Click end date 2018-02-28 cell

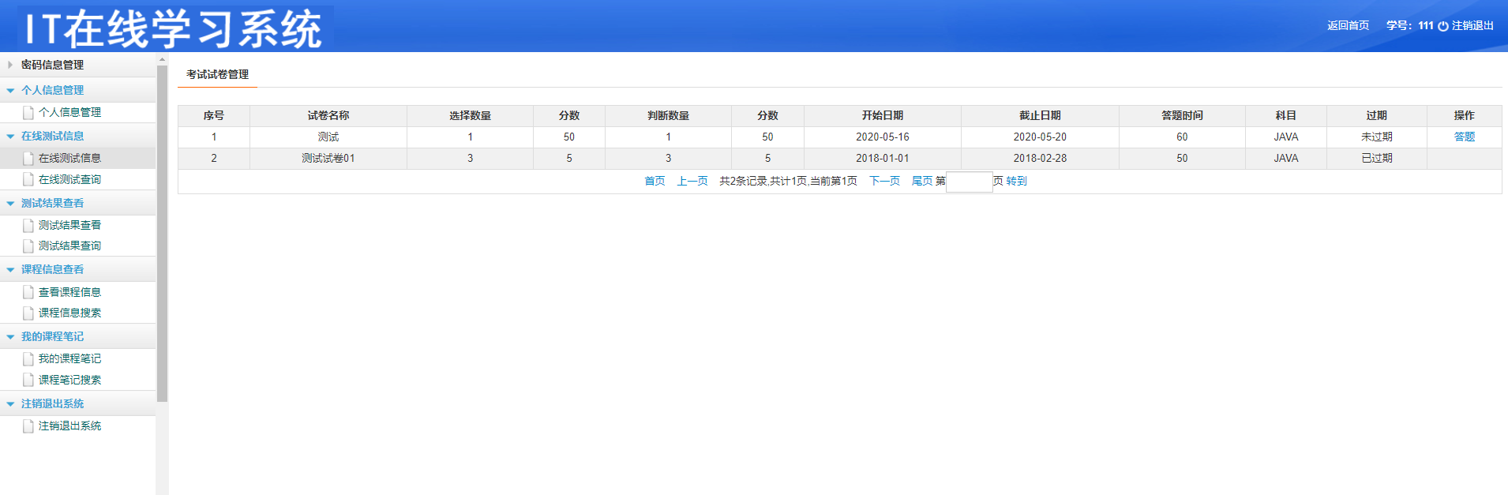click(1040, 158)
